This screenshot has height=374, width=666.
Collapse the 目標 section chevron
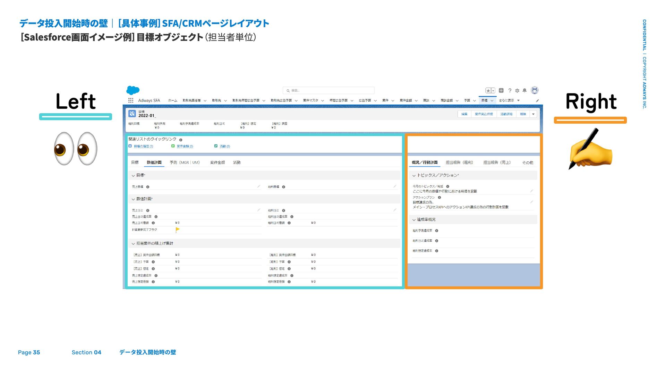coord(133,176)
